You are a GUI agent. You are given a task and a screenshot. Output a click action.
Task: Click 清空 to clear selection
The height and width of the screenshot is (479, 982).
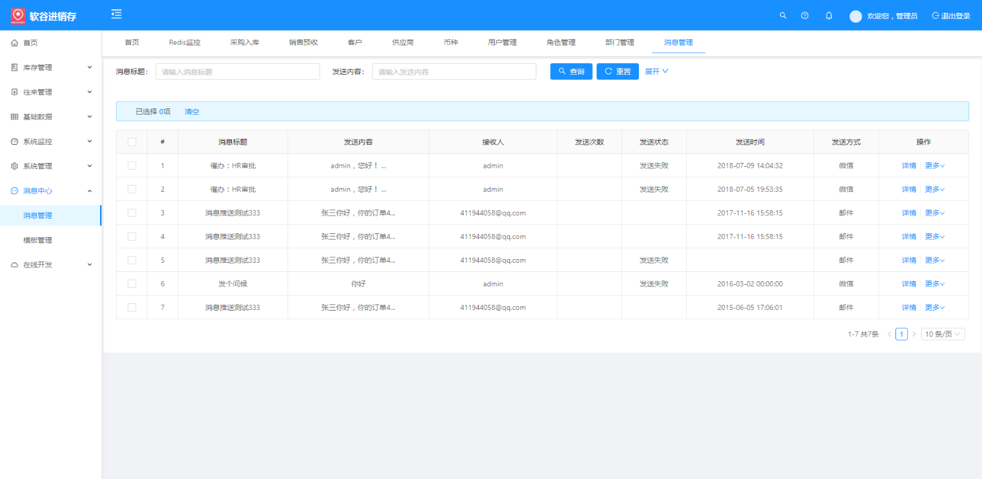click(192, 111)
